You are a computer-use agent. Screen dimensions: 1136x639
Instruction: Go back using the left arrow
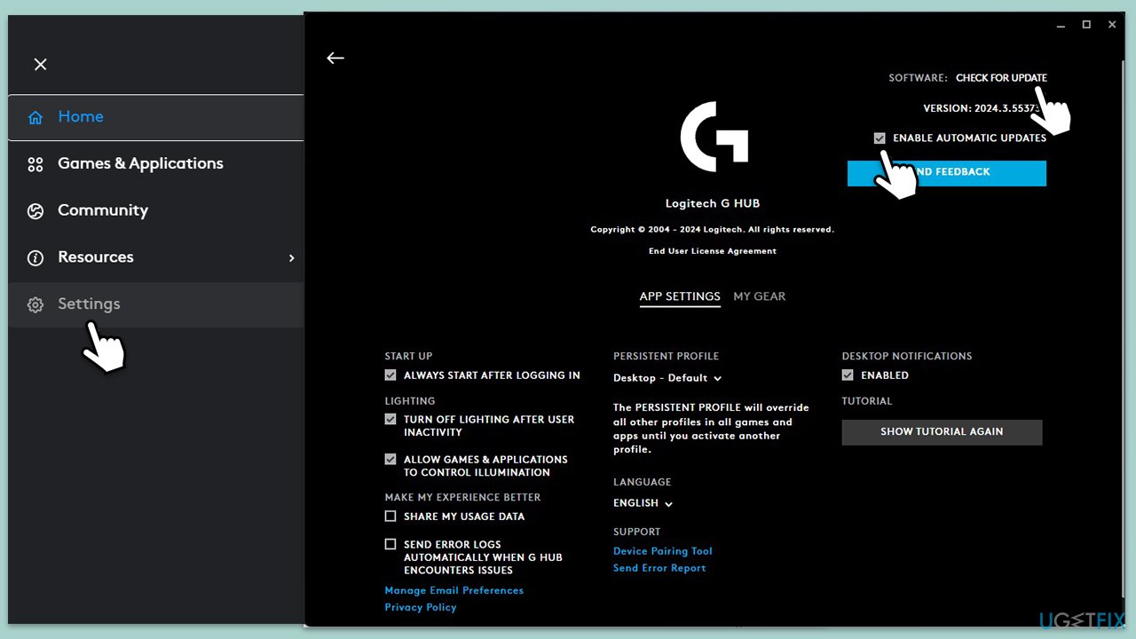pos(335,58)
